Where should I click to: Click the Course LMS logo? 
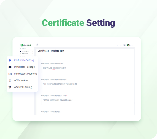click(x=25, y=45)
